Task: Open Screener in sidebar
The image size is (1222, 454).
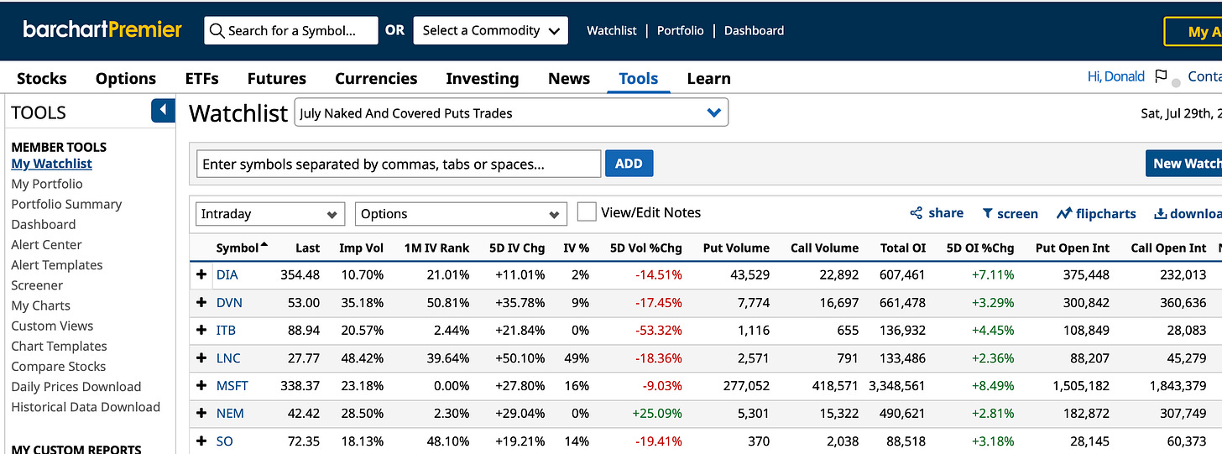Action: pos(37,285)
